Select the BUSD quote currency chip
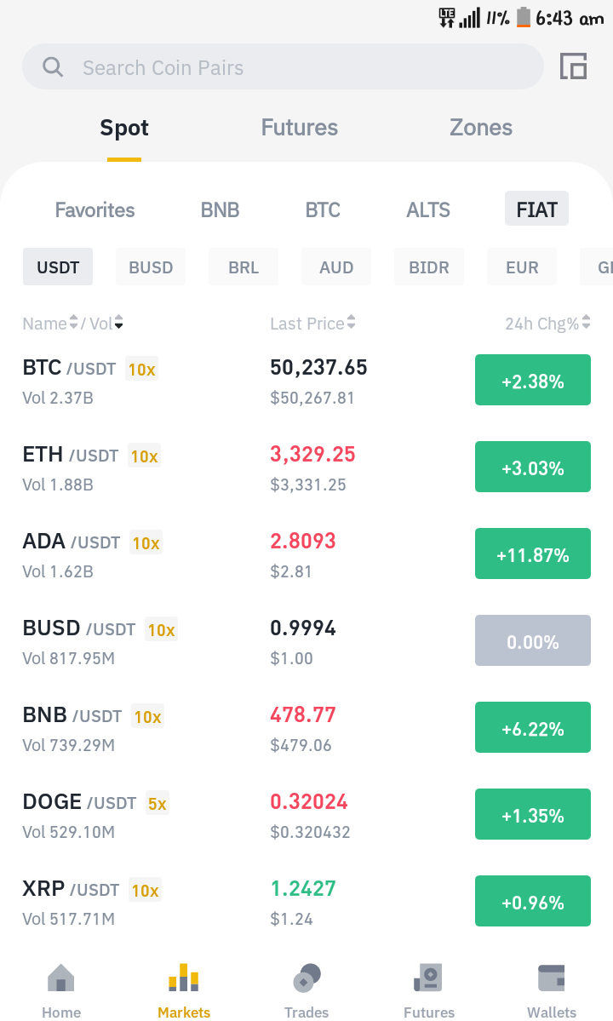Screen dimensions: 613x1021 click(x=151, y=267)
